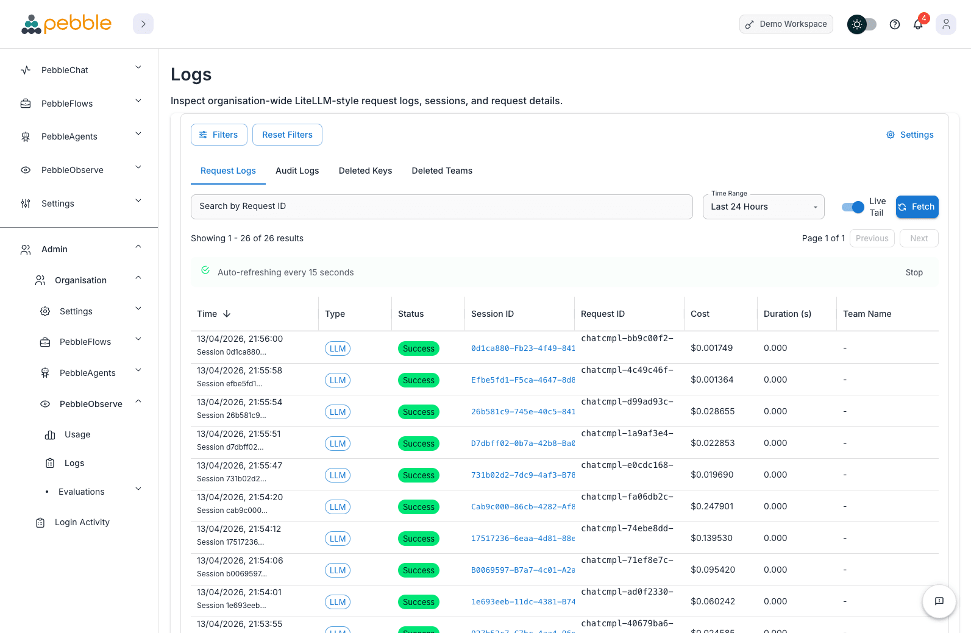This screenshot has width=971, height=633.
Task: Collapse sidebar with the arrow button
Action: pyautogui.click(x=143, y=24)
